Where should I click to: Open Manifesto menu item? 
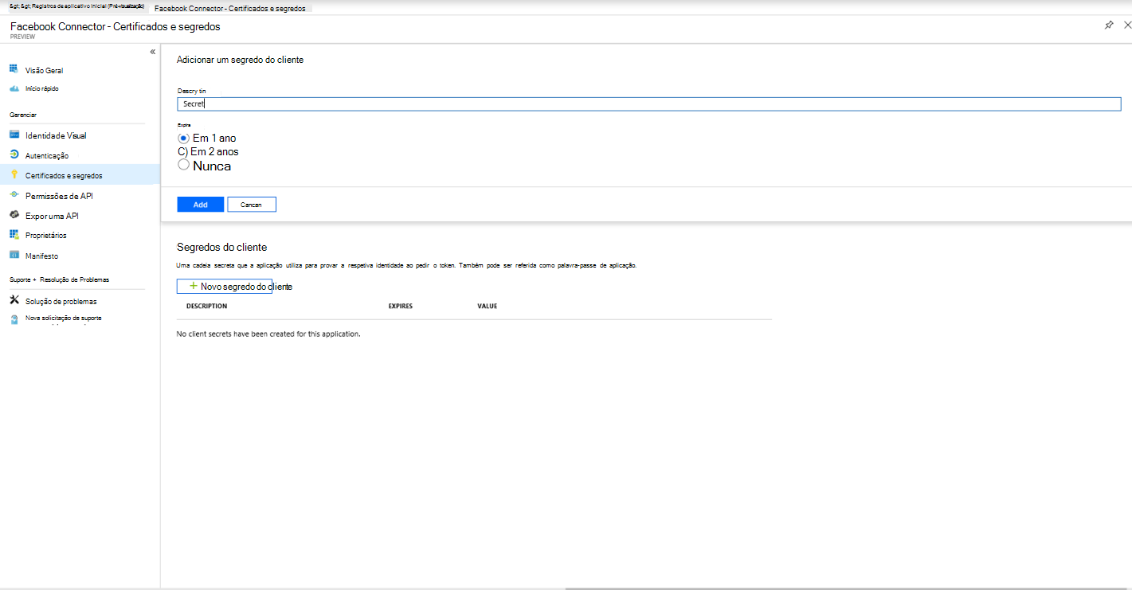[41, 256]
